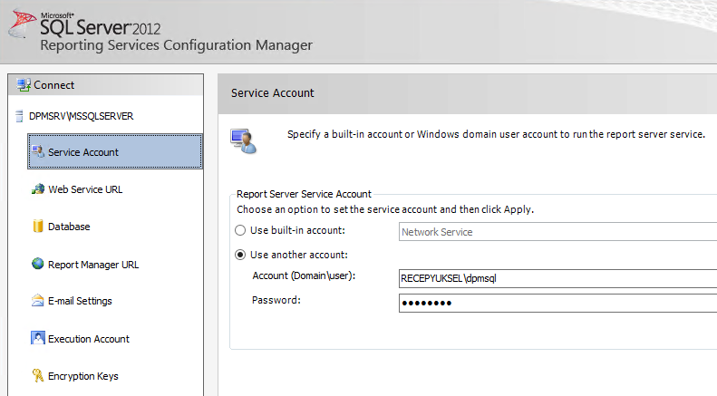Screen dimensions: 717x396
Task: Click the Execution Account icon
Action: [x=37, y=338]
